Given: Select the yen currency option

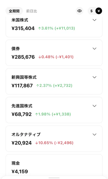Looking at the screenshot, I should [x=99, y=11].
